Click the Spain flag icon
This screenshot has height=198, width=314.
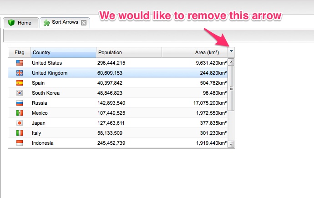(x=20, y=83)
